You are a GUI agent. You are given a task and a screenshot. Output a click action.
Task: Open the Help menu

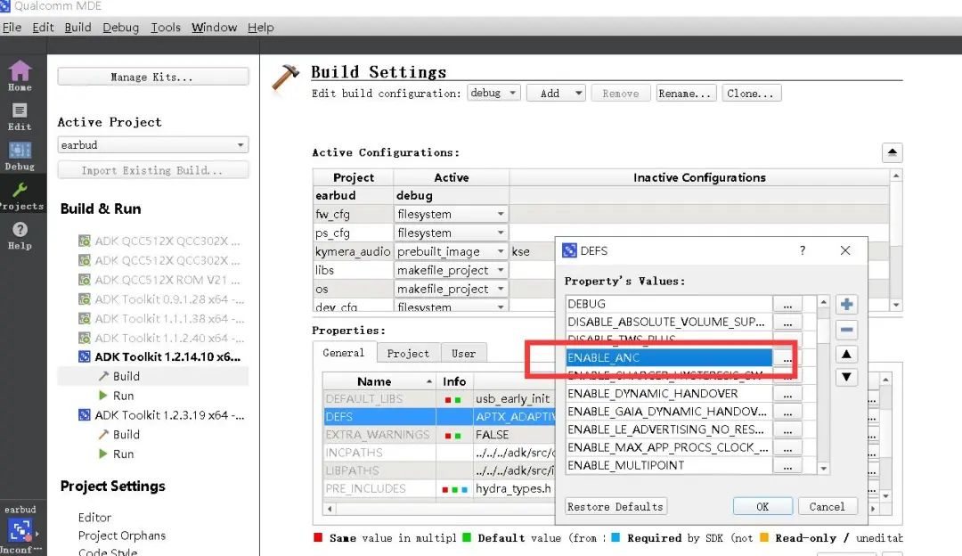[261, 28]
